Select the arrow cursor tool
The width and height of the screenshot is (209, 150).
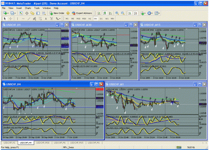tap(5, 19)
